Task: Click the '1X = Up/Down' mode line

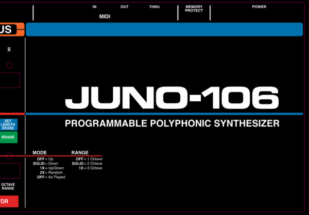Action: coord(52,168)
